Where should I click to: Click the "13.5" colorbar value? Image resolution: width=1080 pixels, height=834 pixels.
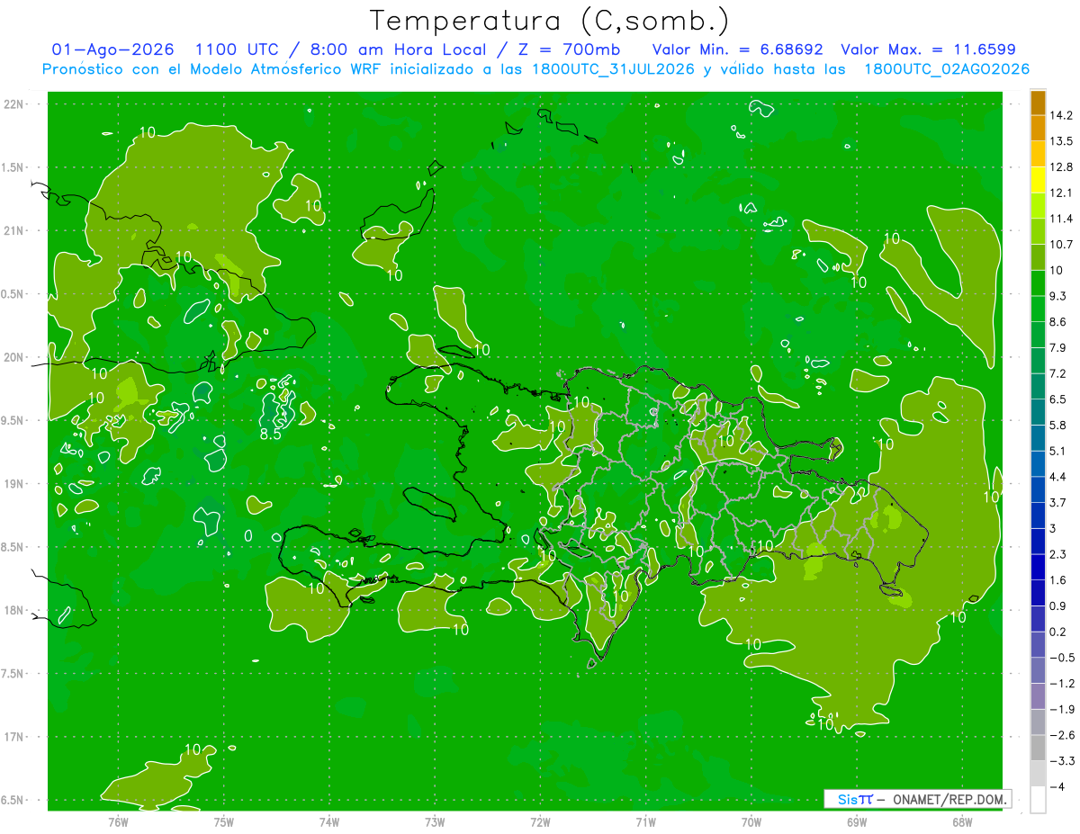click(1062, 141)
